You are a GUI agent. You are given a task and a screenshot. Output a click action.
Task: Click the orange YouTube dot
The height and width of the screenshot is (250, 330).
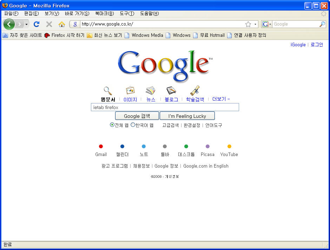coord(229,146)
